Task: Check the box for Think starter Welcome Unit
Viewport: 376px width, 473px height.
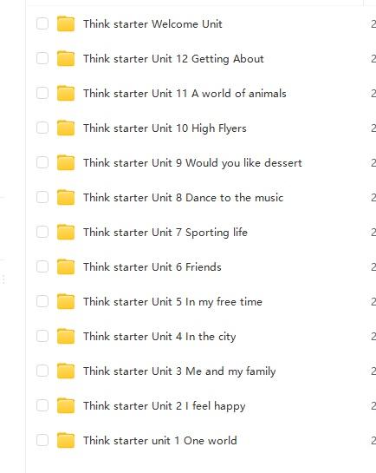Action: click(x=42, y=23)
